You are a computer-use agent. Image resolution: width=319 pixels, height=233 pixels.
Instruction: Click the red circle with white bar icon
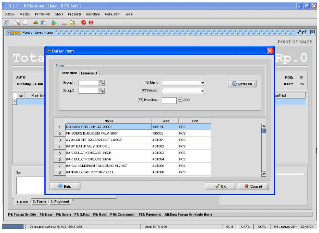tap(83, 22)
